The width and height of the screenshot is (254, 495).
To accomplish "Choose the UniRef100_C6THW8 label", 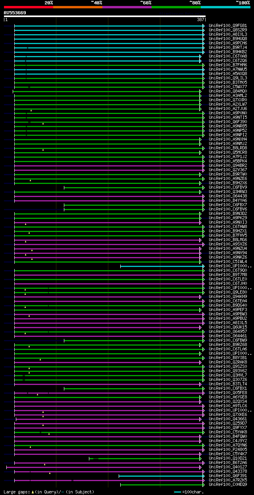I will (228, 227).
